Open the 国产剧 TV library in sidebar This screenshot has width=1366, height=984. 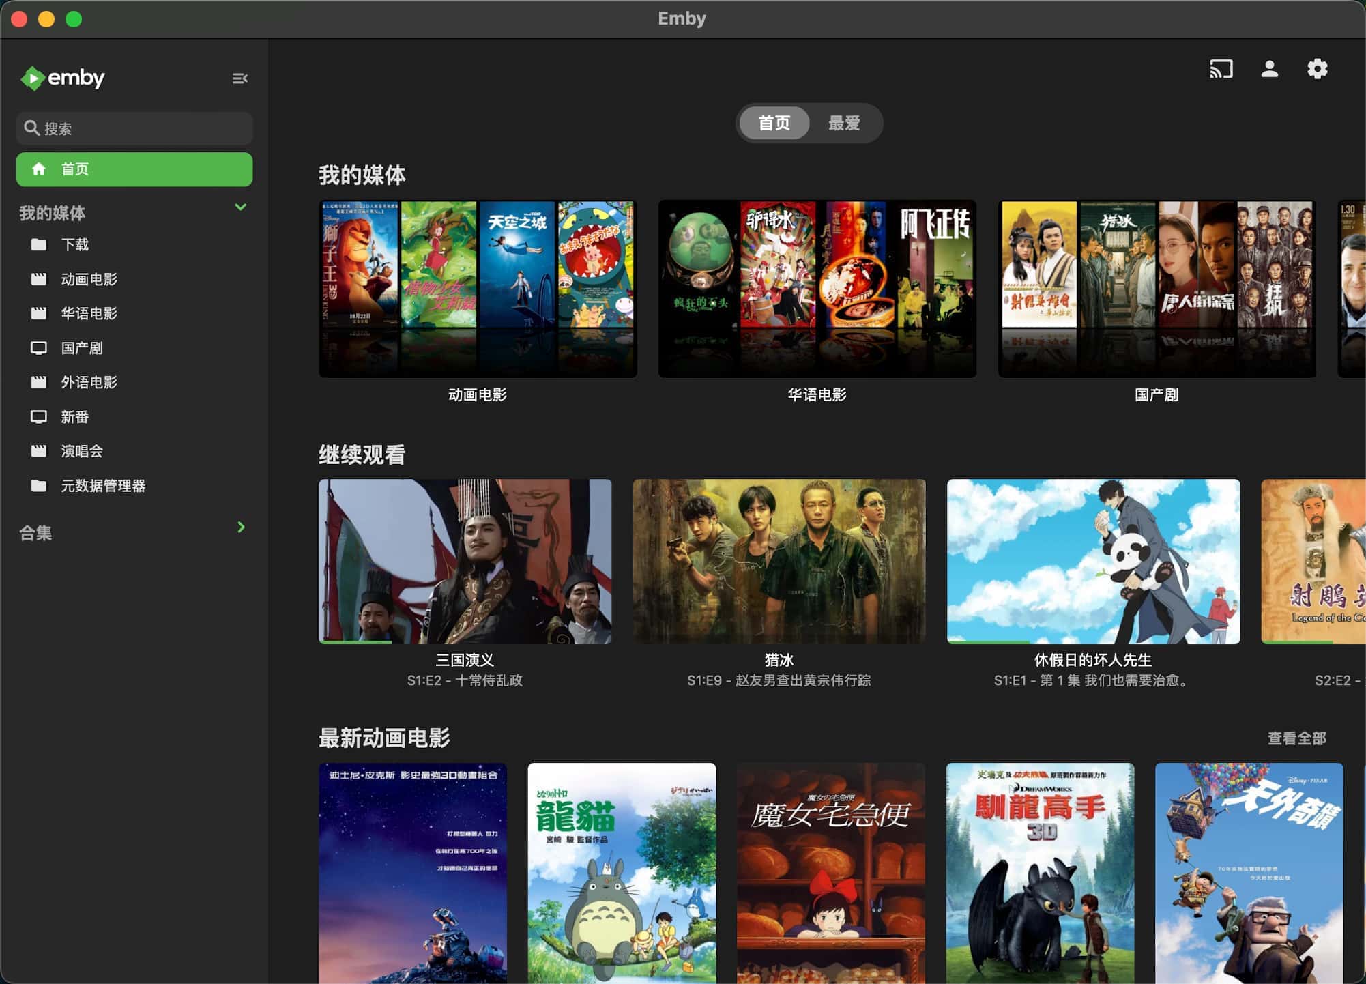(x=81, y=348)
